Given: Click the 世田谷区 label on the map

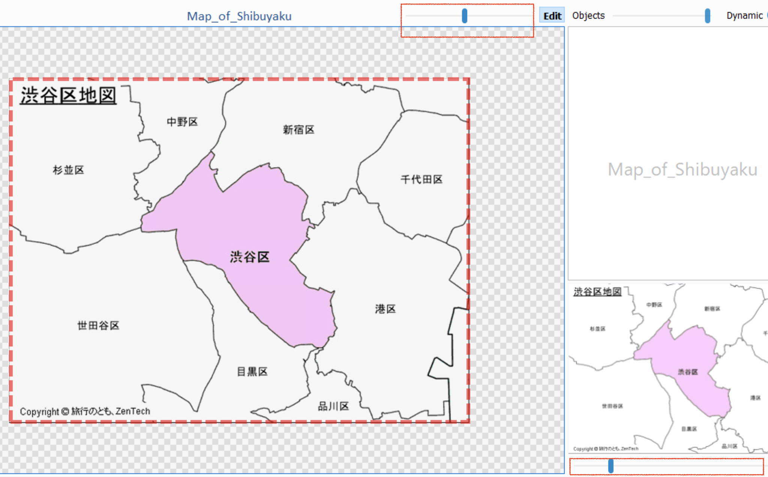Looking at the screenshot, I should tap(98, 325).
